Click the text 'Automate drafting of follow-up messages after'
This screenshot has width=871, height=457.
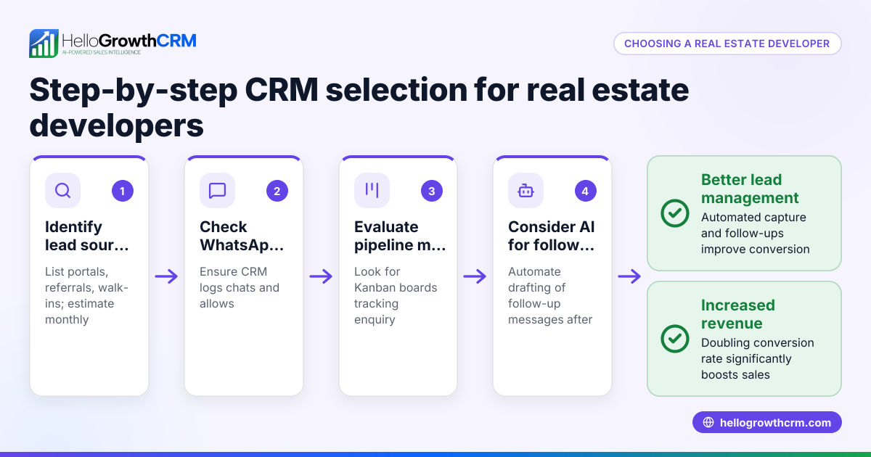550,295
